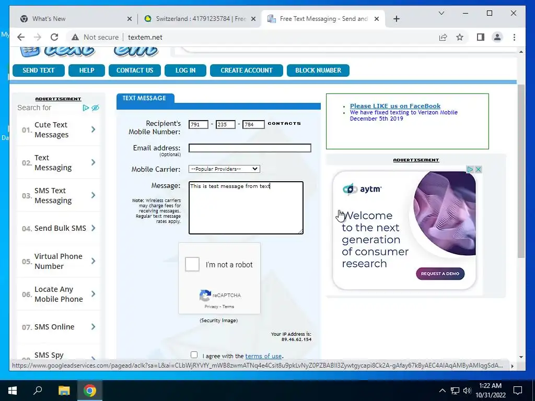Close the aytm ad with X icon

coord(479,169)
